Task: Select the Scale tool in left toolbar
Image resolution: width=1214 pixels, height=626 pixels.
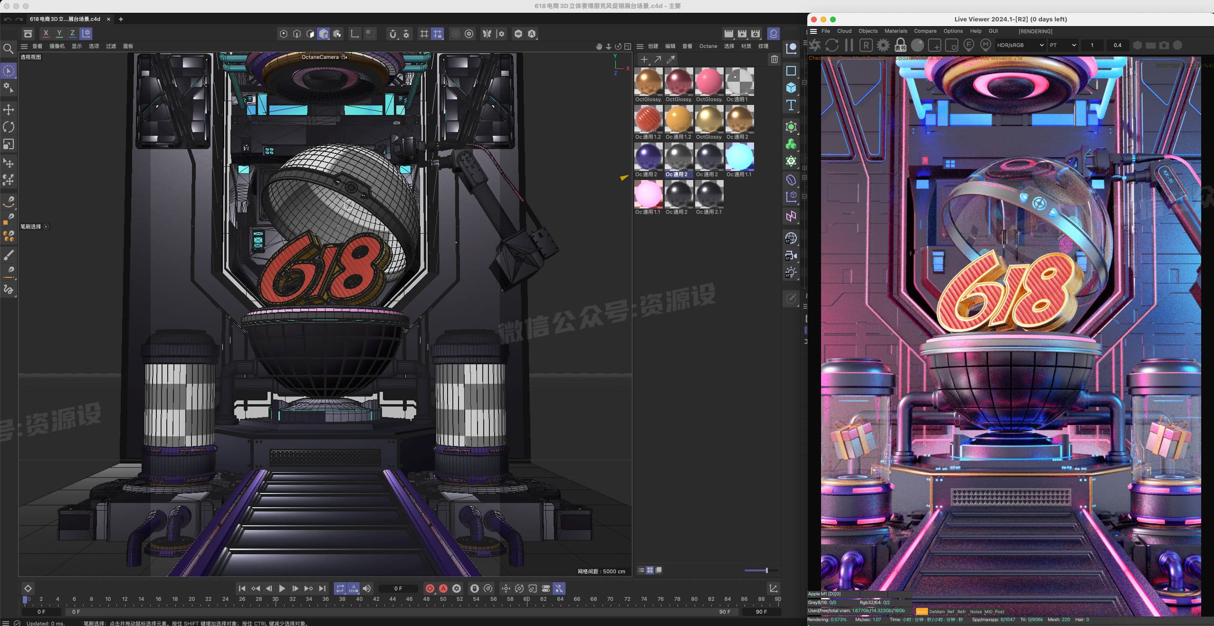Action: 9,144
